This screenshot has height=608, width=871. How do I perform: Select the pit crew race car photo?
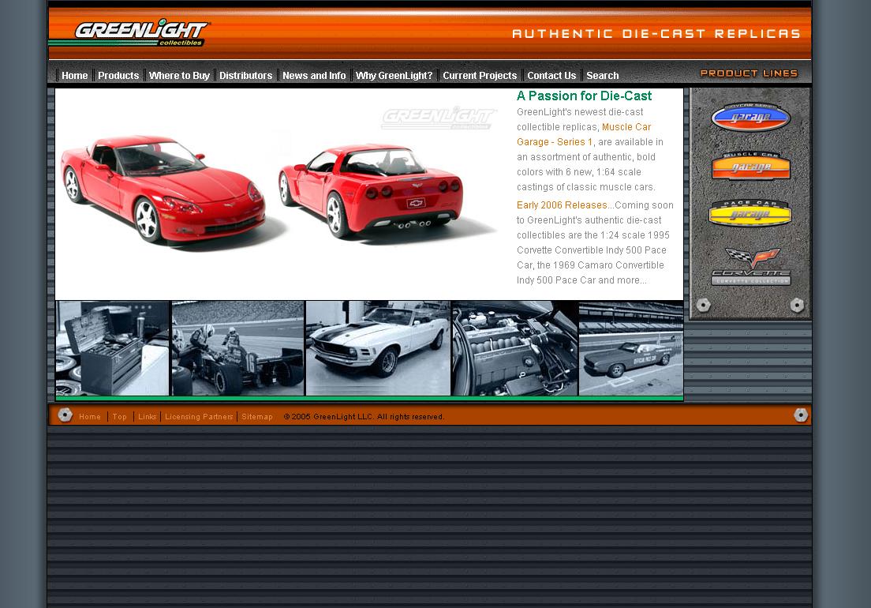[237, 348]
